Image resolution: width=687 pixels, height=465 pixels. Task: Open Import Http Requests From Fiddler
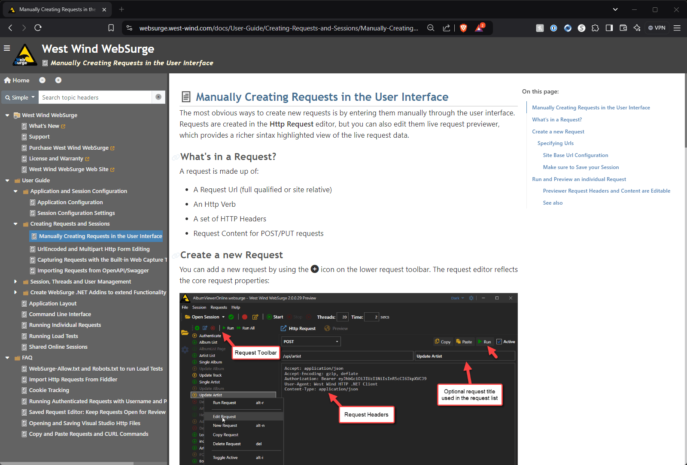click(73, 380)
